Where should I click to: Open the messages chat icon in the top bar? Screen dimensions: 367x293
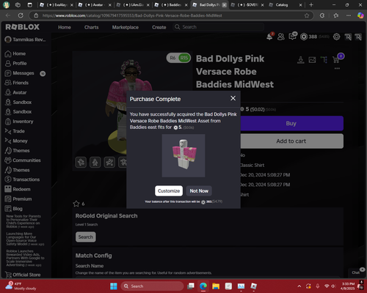point(292,37)
